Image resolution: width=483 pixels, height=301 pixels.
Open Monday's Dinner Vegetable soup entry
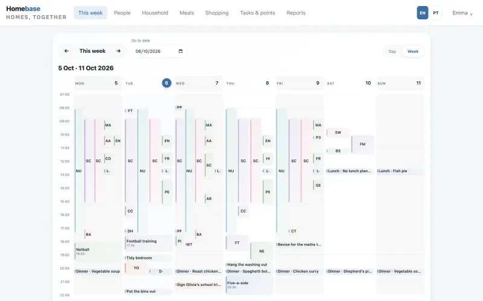[x=98, y=272]
